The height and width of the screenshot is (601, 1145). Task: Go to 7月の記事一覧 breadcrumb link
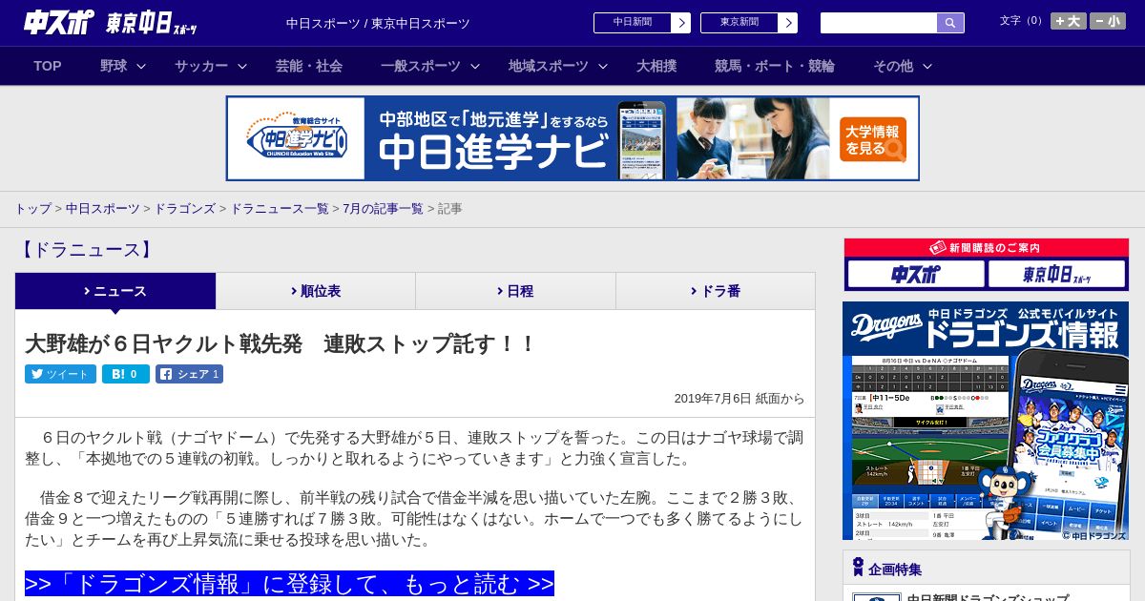(x=384, y=208)
